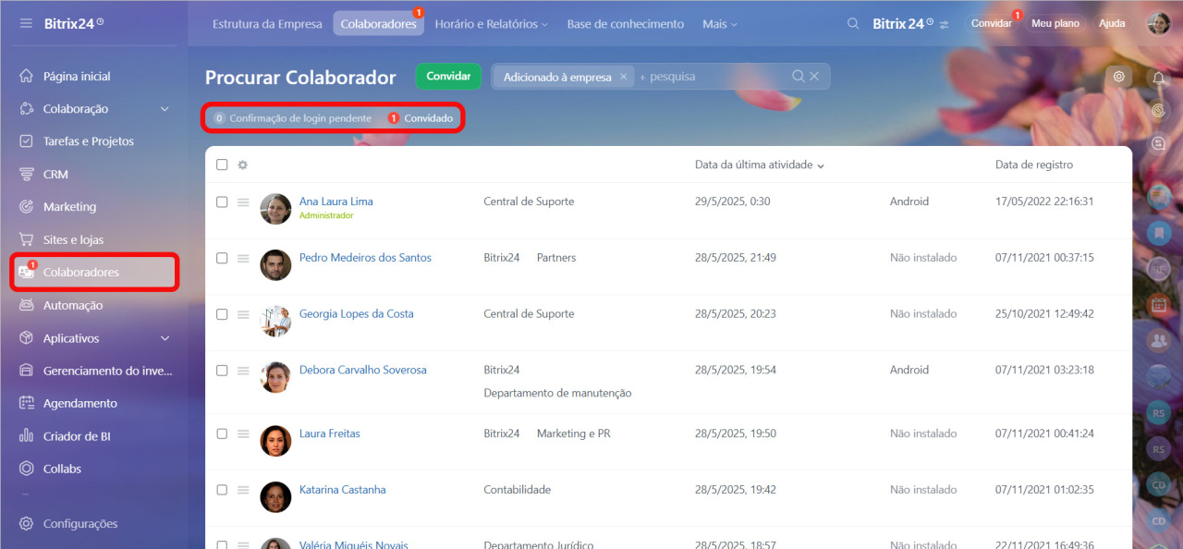Open Criador de BI
This screenshot has width=1183, height=549.
[x=77, y=436]
